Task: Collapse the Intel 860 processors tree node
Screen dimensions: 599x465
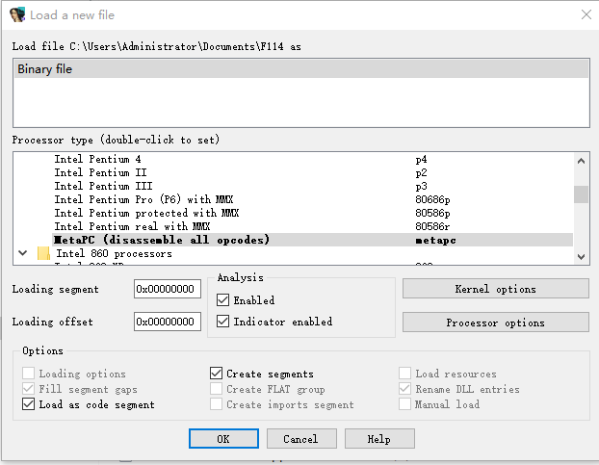Action: pyautogui.click(x=22, y=253)
